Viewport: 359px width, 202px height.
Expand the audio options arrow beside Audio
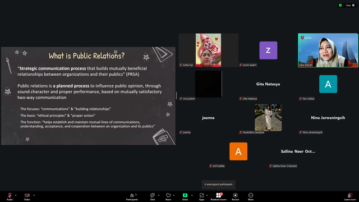pos(16,195)
